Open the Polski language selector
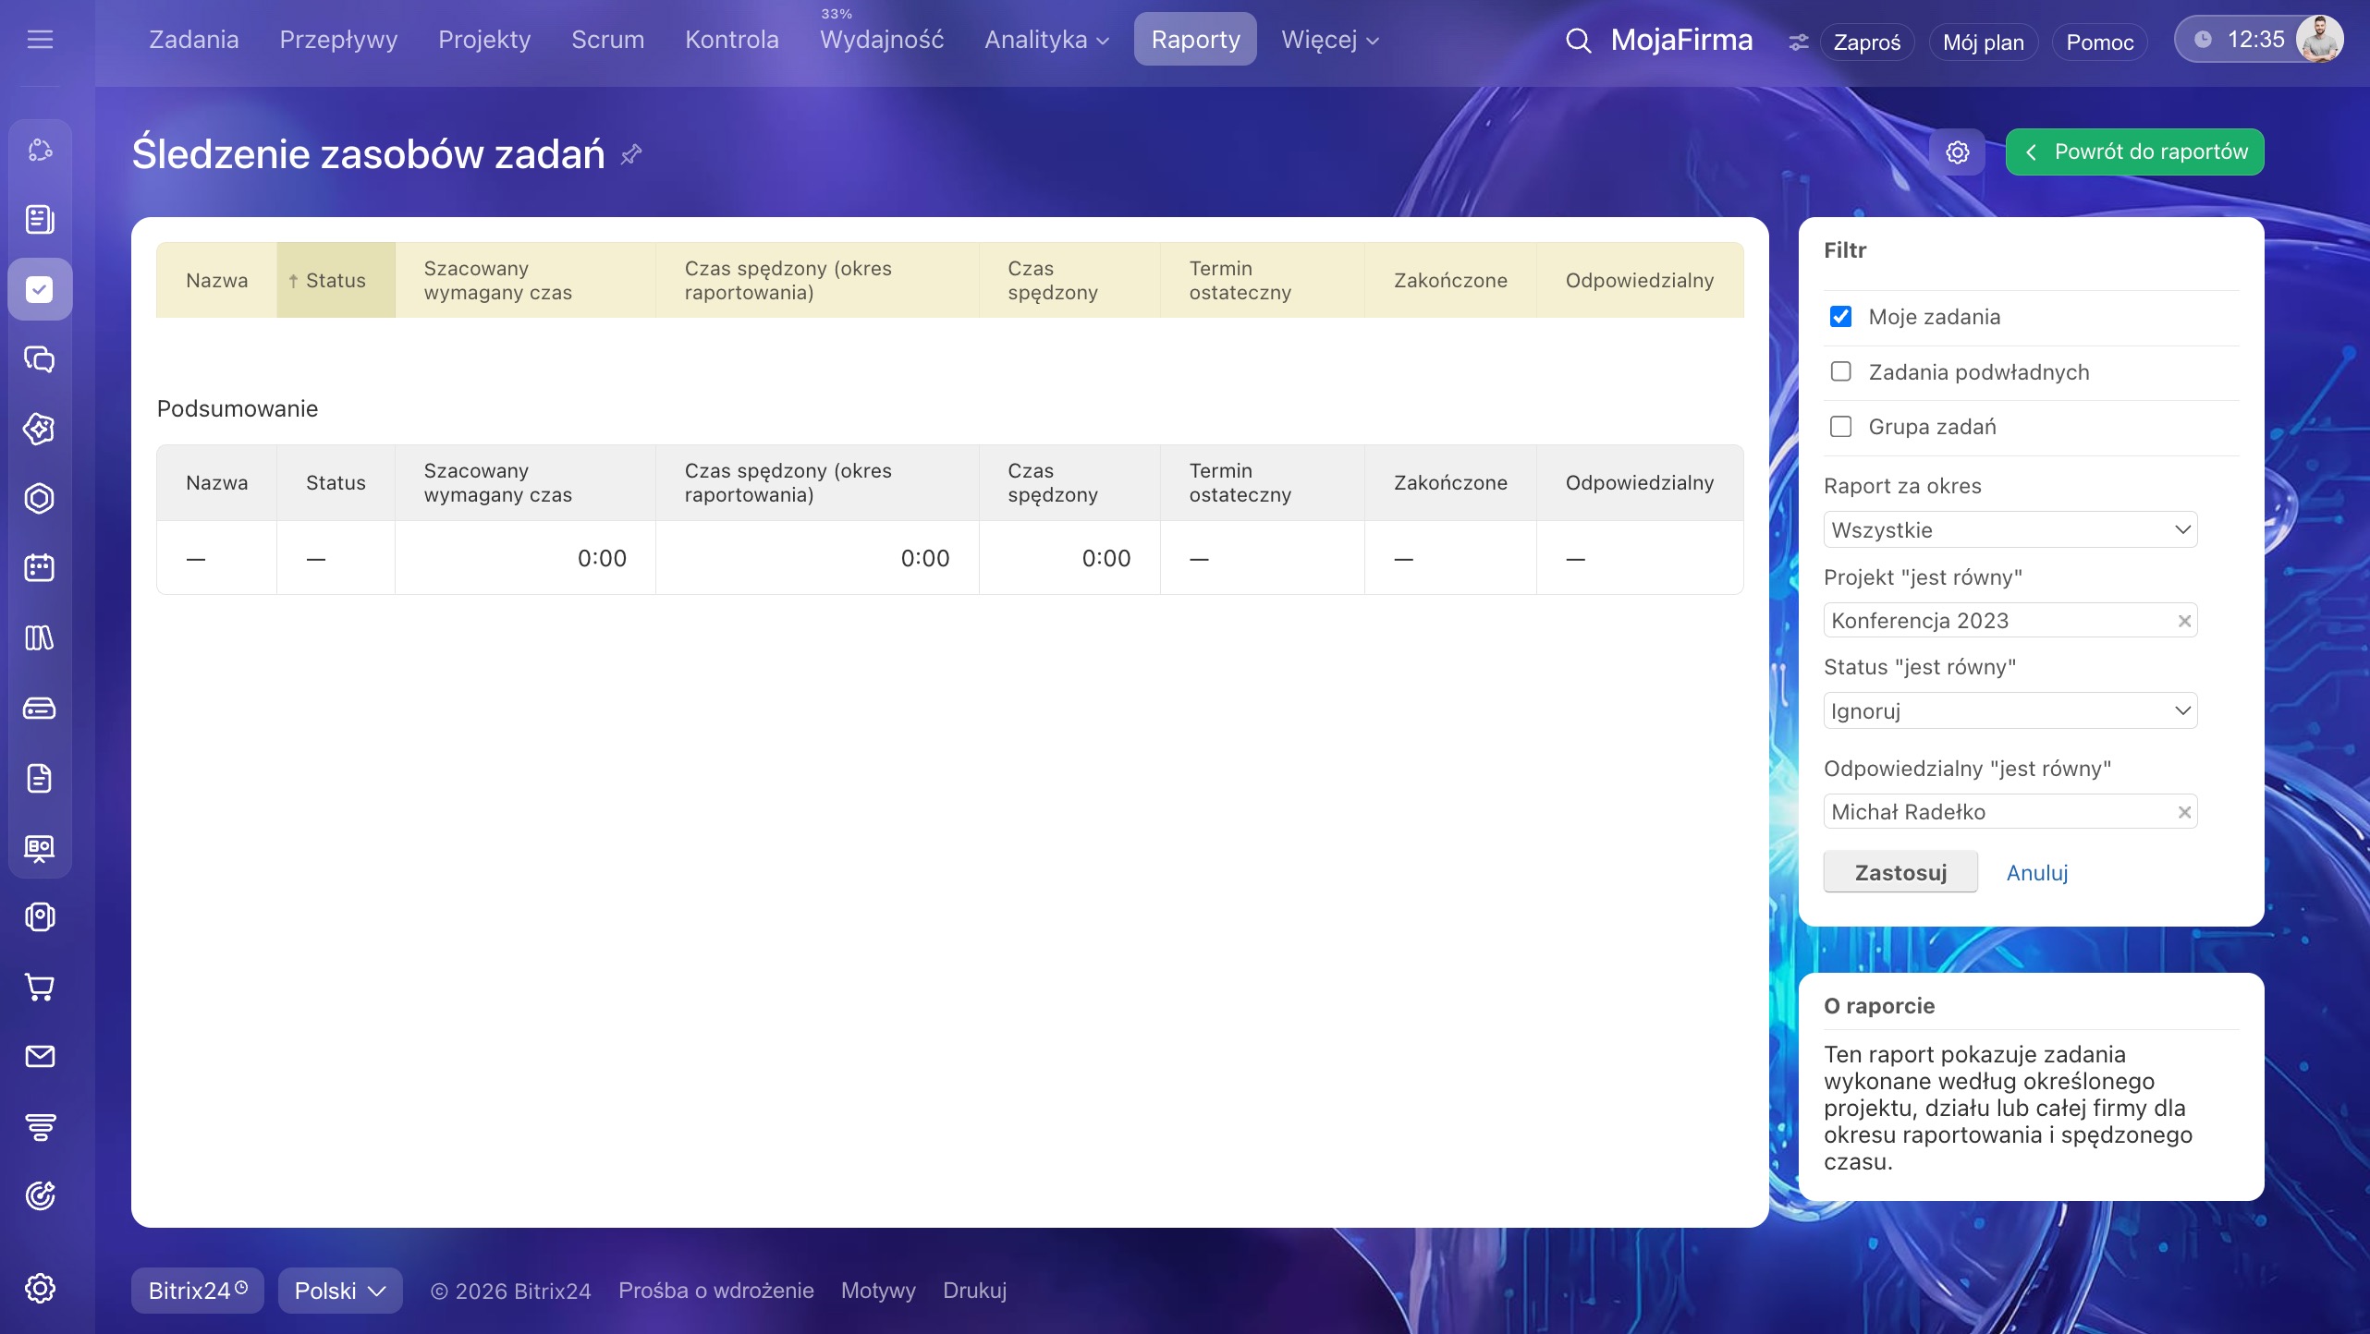2370x1334 pixels. coord(340,1291)
